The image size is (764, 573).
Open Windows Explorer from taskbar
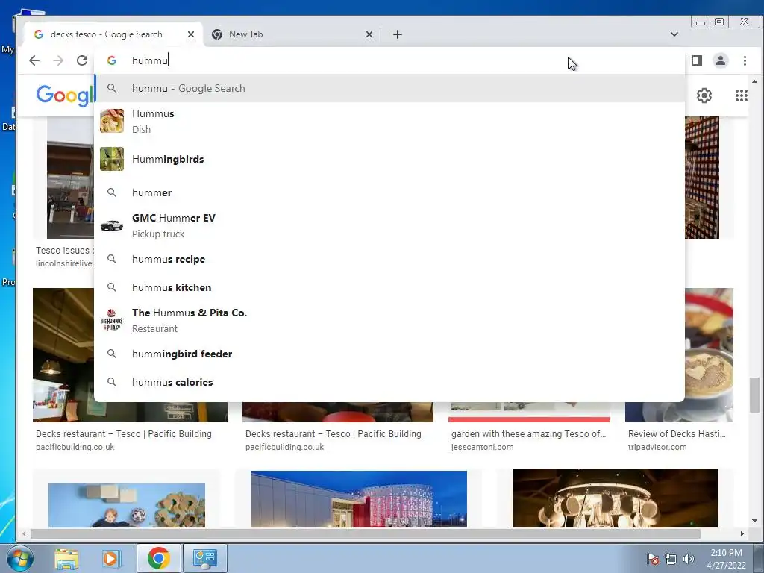pyautogui.click(x=66, y=558)
